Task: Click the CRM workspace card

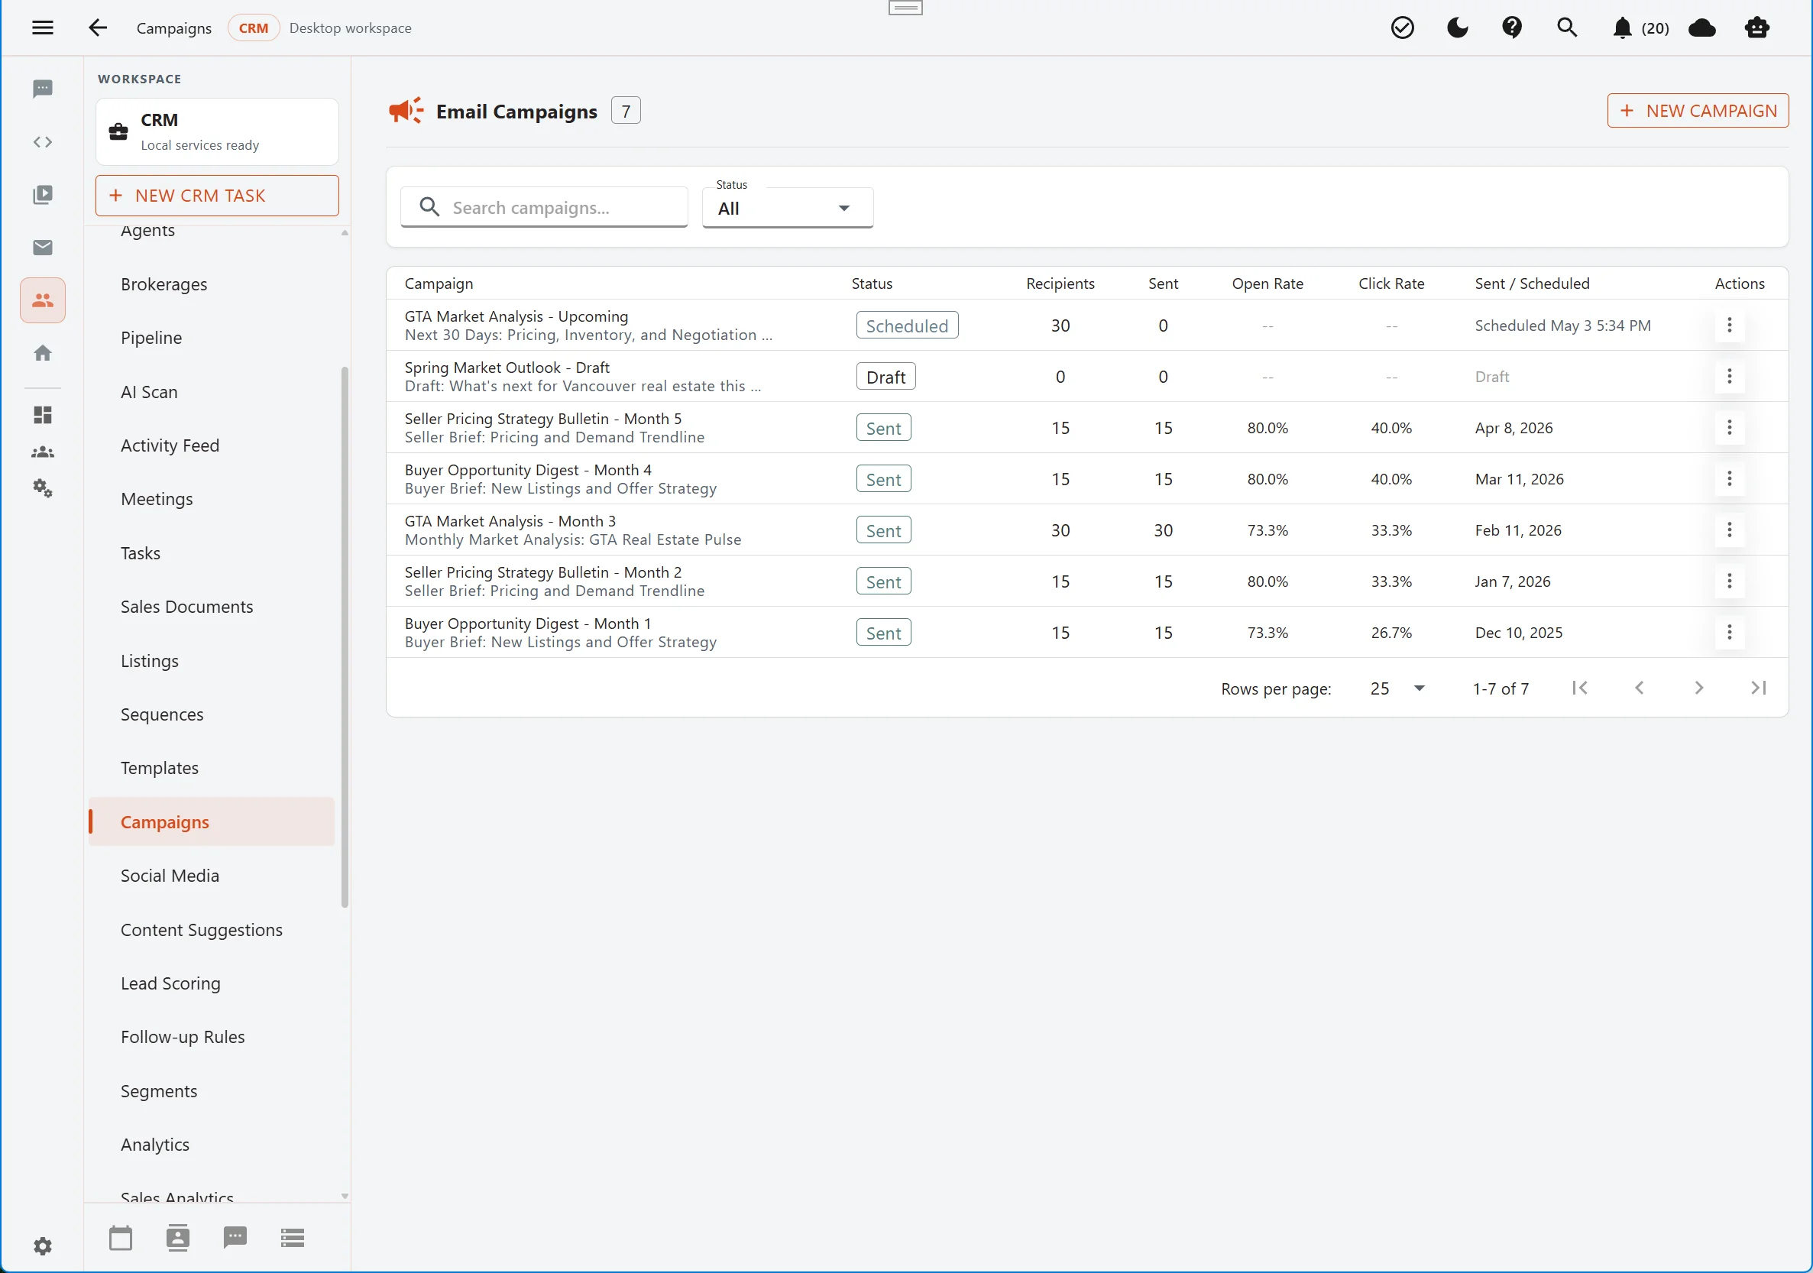Action: pyautogui.click(x=217, y=132)
